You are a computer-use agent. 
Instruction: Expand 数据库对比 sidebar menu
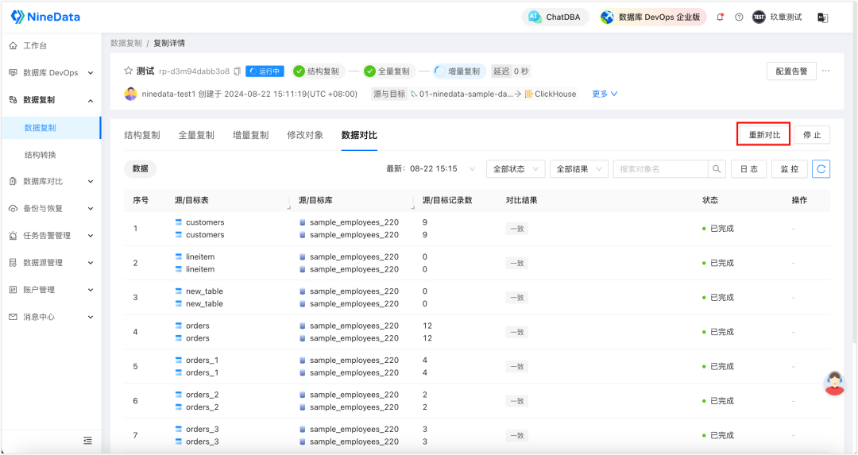tap(51, 181)
